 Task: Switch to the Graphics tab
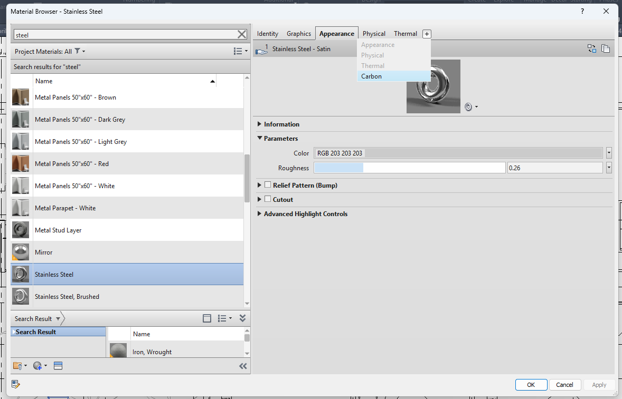click(x=299, y=33)
